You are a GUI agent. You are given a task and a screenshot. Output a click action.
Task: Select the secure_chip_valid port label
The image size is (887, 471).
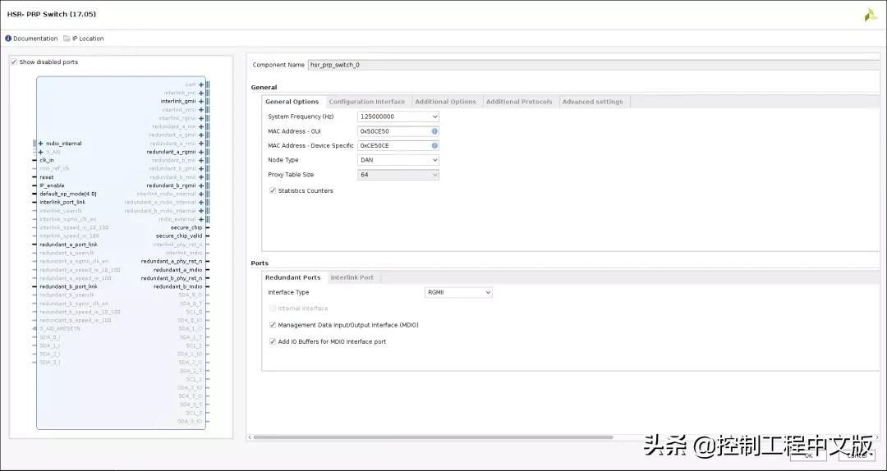coord(179,235)
